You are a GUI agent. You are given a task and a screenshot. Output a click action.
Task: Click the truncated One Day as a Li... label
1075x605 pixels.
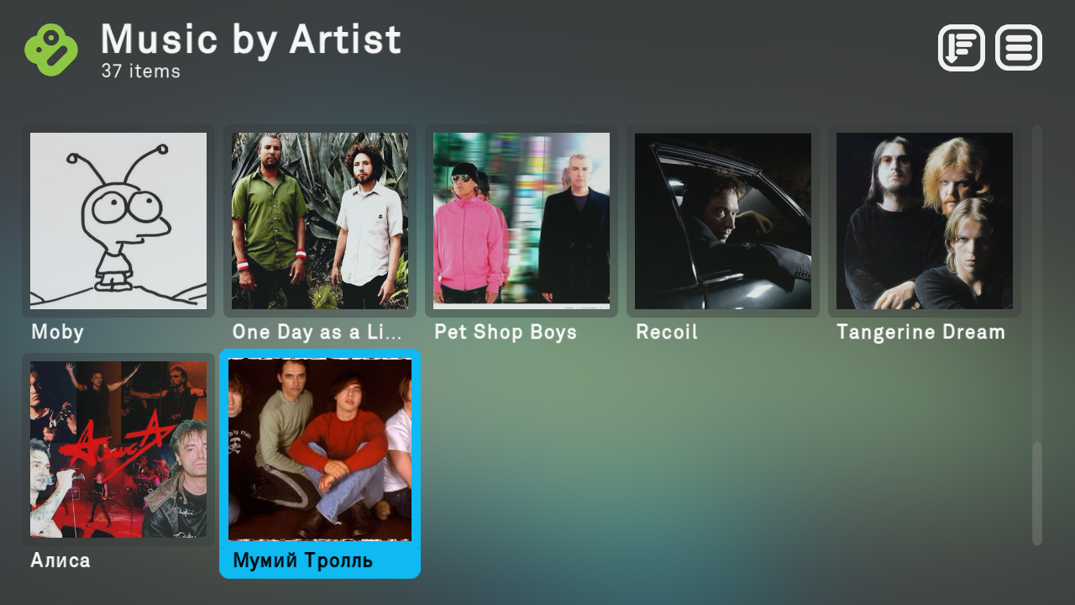(317, 333)
